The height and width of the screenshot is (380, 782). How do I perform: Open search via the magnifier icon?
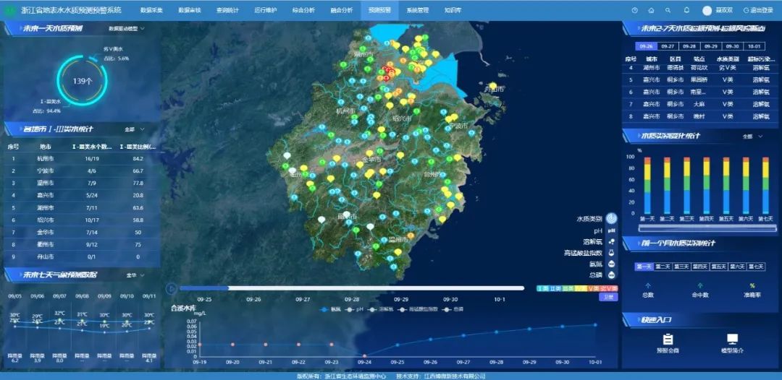point(669,11)
